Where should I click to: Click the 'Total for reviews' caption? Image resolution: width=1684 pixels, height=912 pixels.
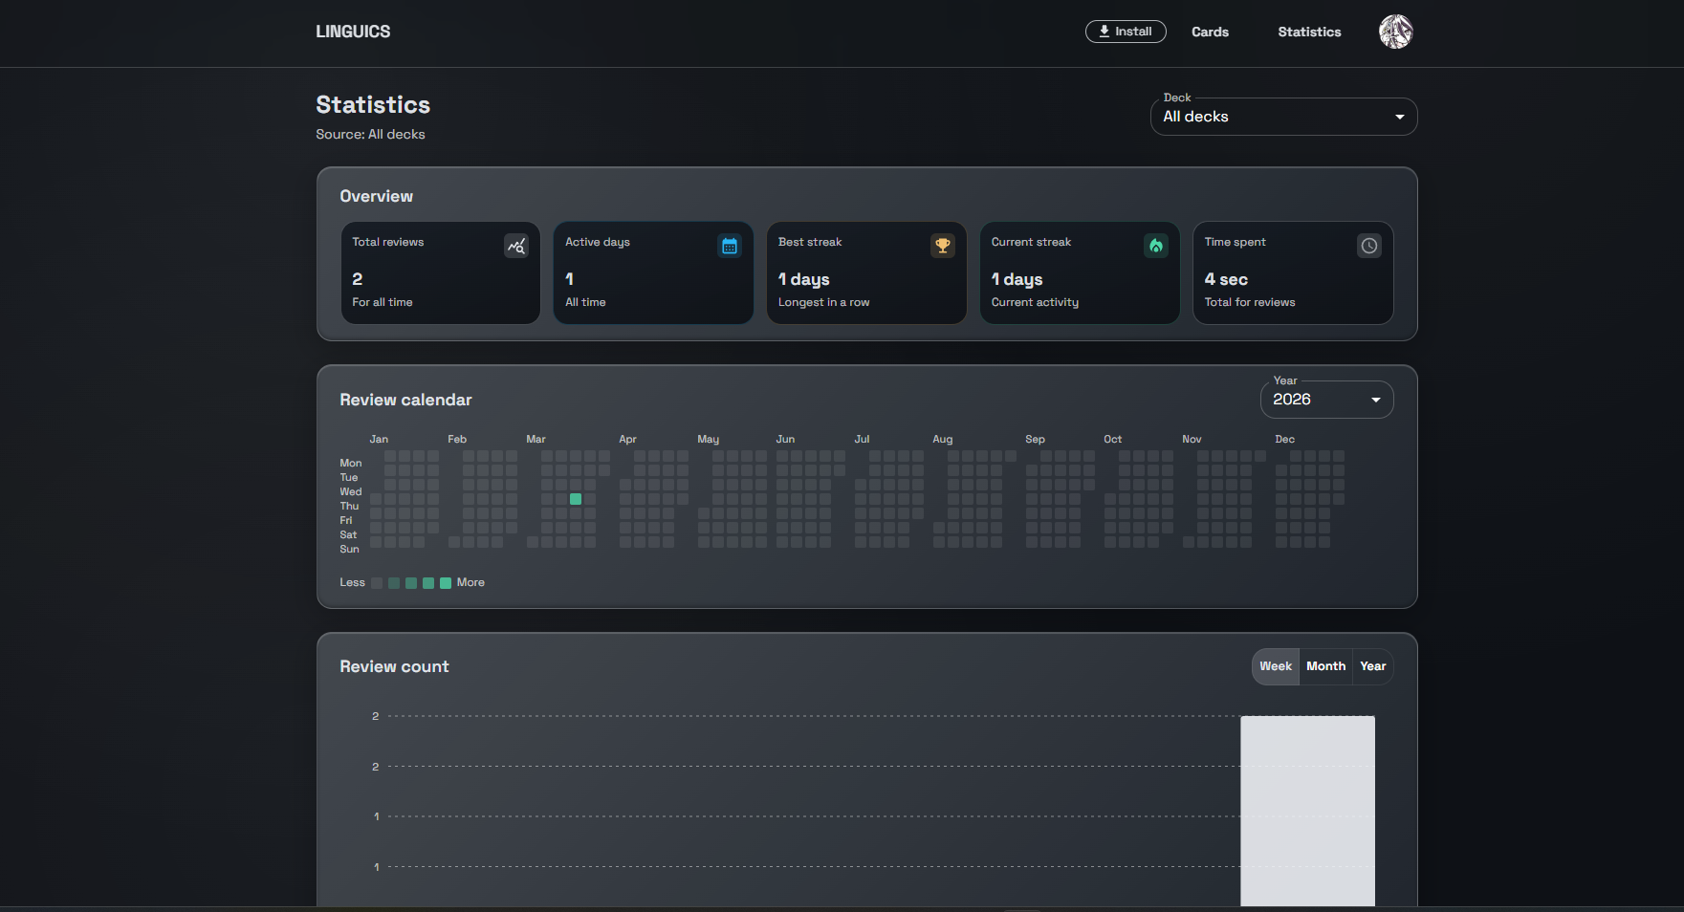pyautogui.click(x=1250, y=302)
